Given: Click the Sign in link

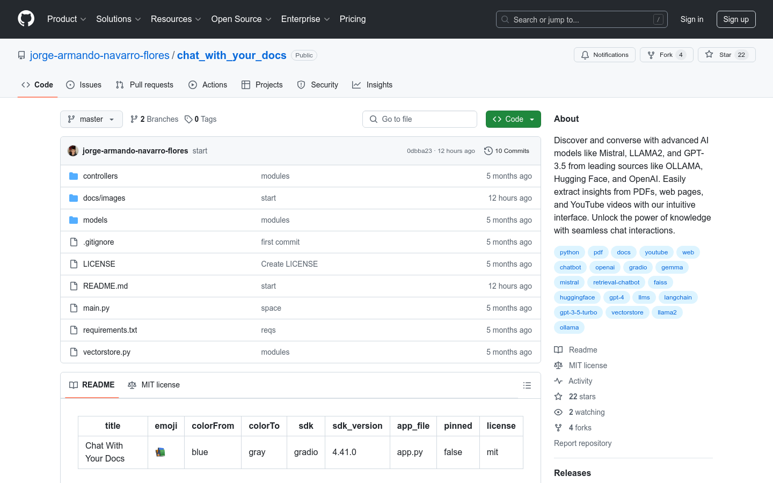Looking at the screenshot, I should pyautogui.click(x=692, y=19).
